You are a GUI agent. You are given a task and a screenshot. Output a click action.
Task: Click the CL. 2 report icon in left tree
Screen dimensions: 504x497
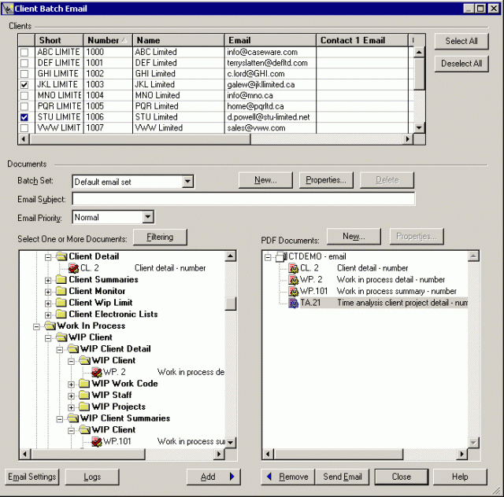[x=73, y=268]
